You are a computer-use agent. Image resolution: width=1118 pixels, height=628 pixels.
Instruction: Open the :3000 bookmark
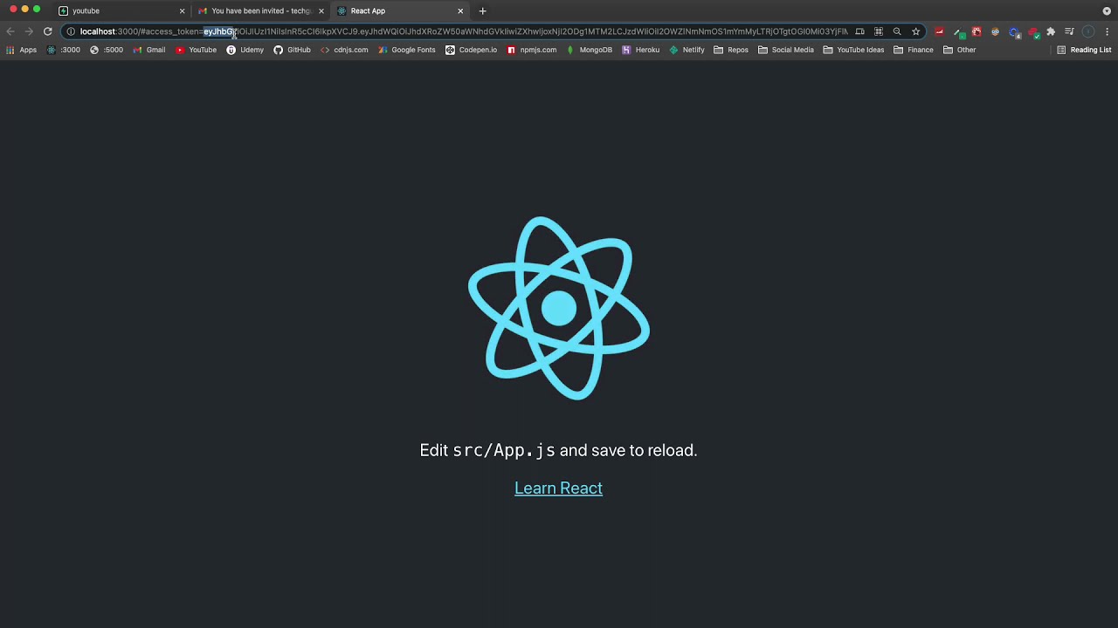pyautogui.click(x=63, y=50)
